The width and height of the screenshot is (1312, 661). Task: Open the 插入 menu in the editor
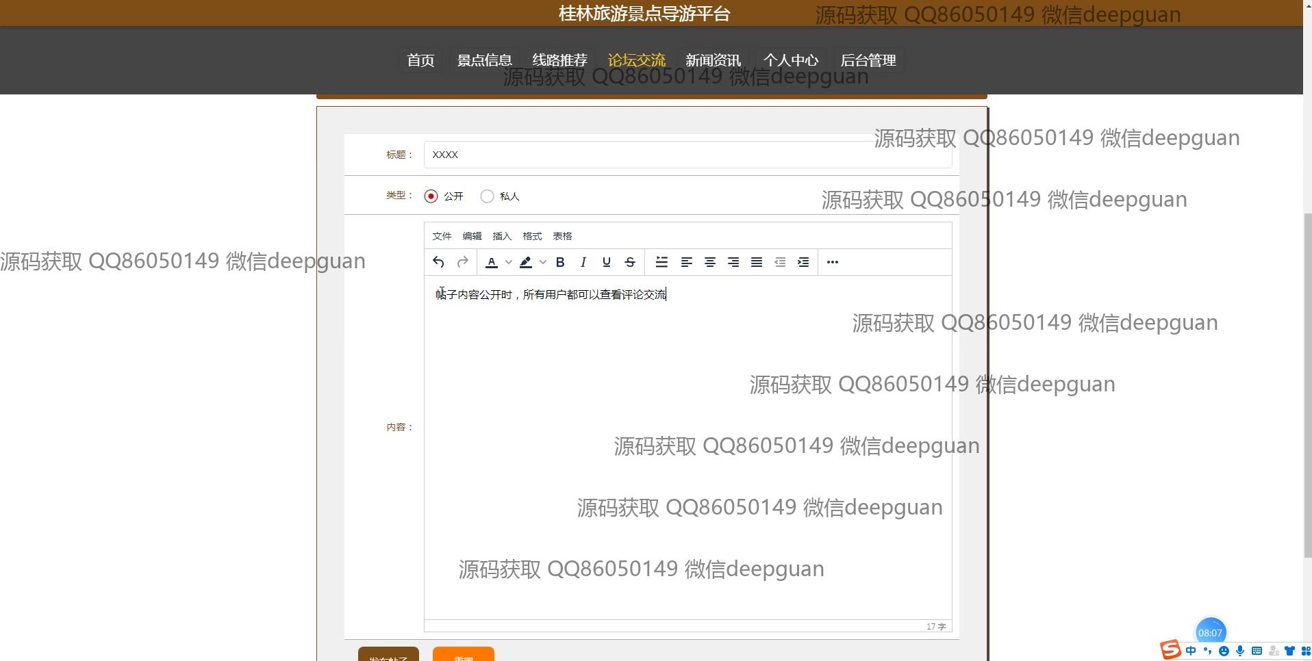click(x=502, y=236)
